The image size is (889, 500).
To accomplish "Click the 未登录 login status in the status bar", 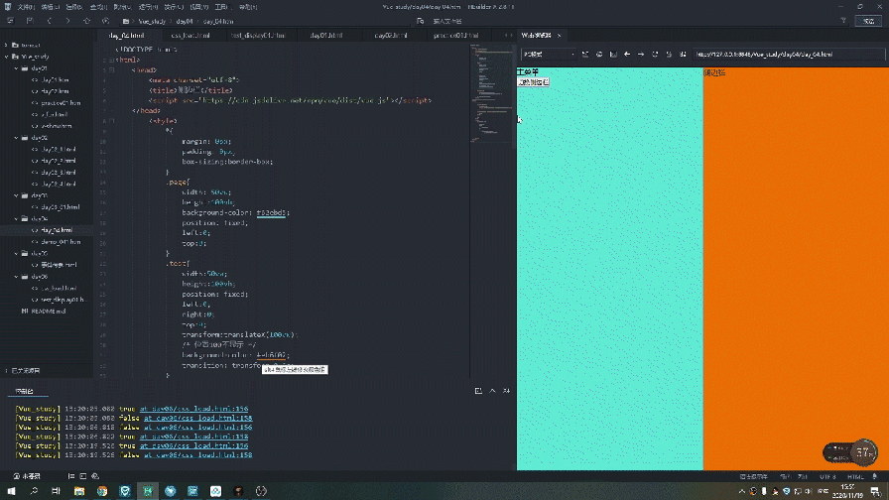I will click(x=27, y=476).
